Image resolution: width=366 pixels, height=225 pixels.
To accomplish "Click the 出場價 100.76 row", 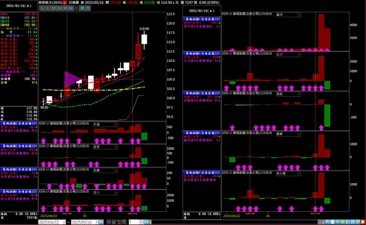I will coord(19,79).
